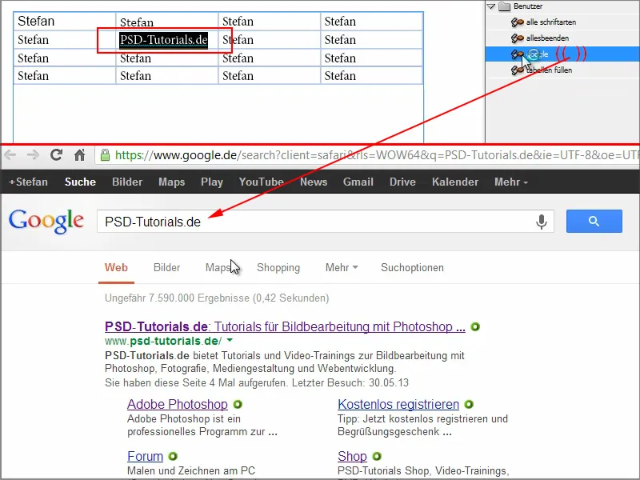Viewport: 640px width, 480px height.
Task: Click the Benutzer folder icon
Action: coord(505,6)
